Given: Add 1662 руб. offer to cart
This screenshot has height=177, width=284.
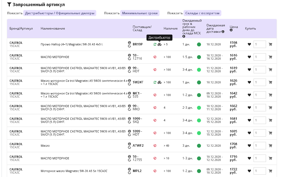Looking at the screenshot, I should pos(270,107).
